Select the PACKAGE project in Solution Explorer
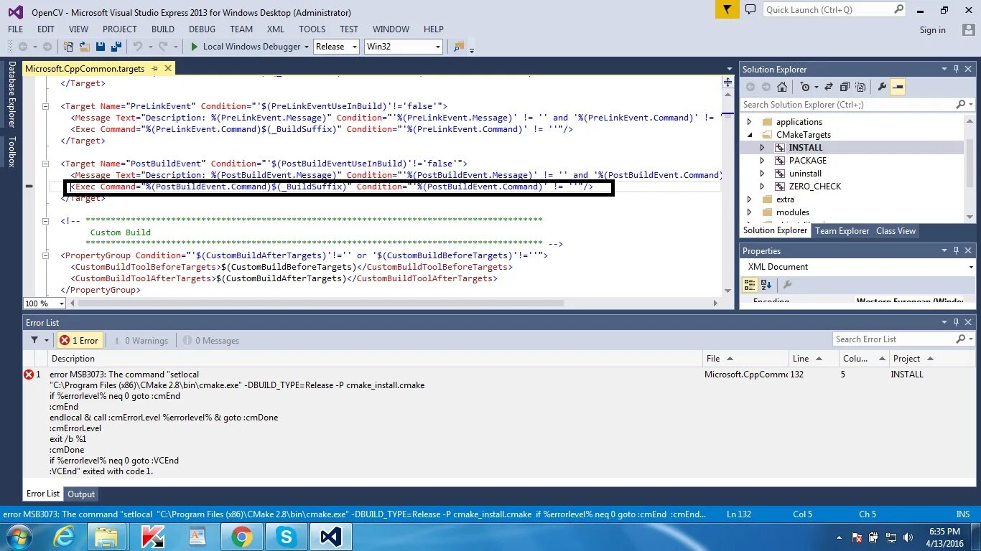This screenshot has width=981, height=551. point(807,161)
